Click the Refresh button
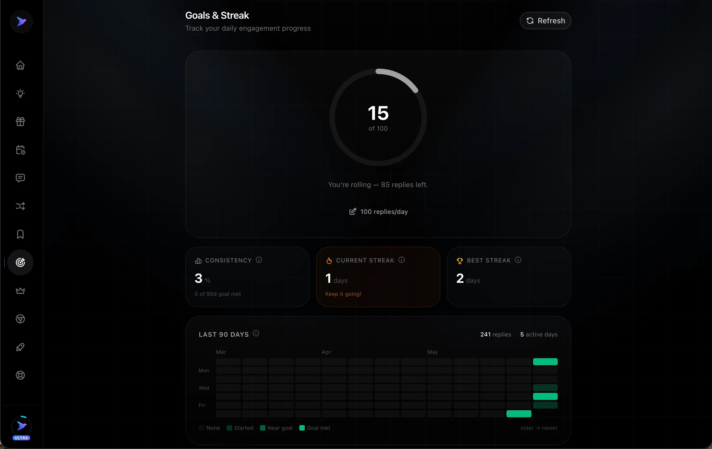Viewport: 712px width, 449px height. click(x=545, y=21)
